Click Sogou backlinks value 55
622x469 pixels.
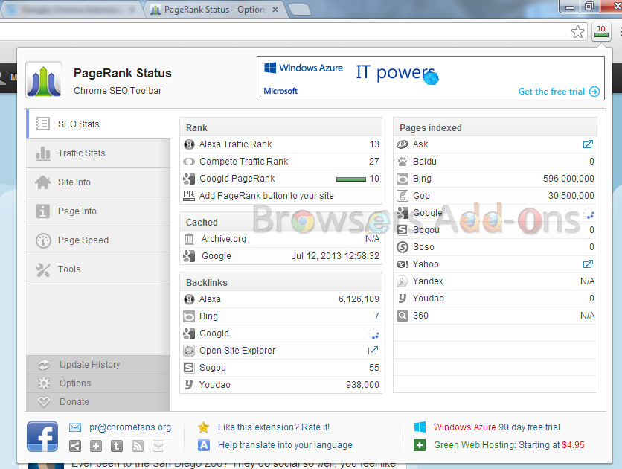[374, 368]
